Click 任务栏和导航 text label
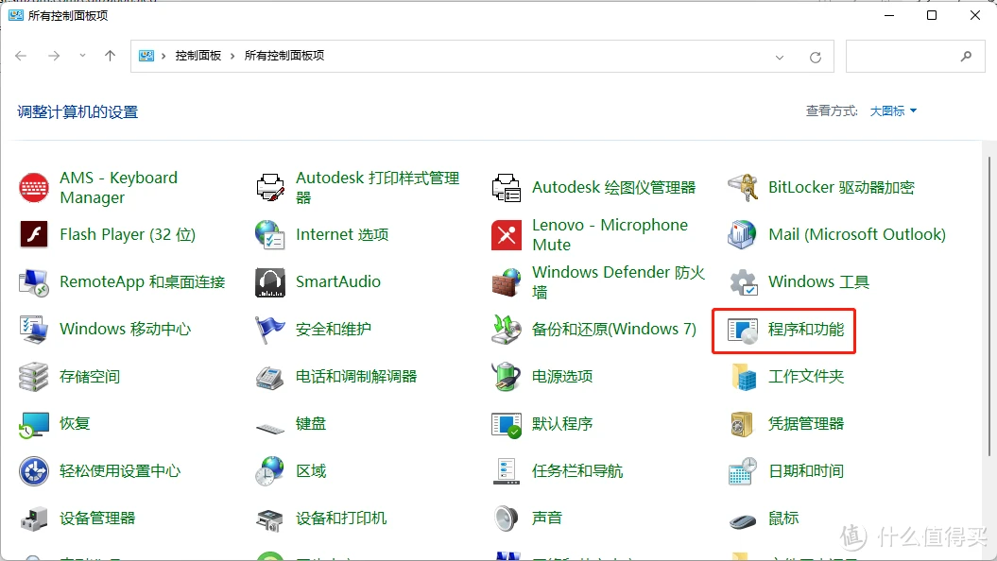 coord(577,470)
